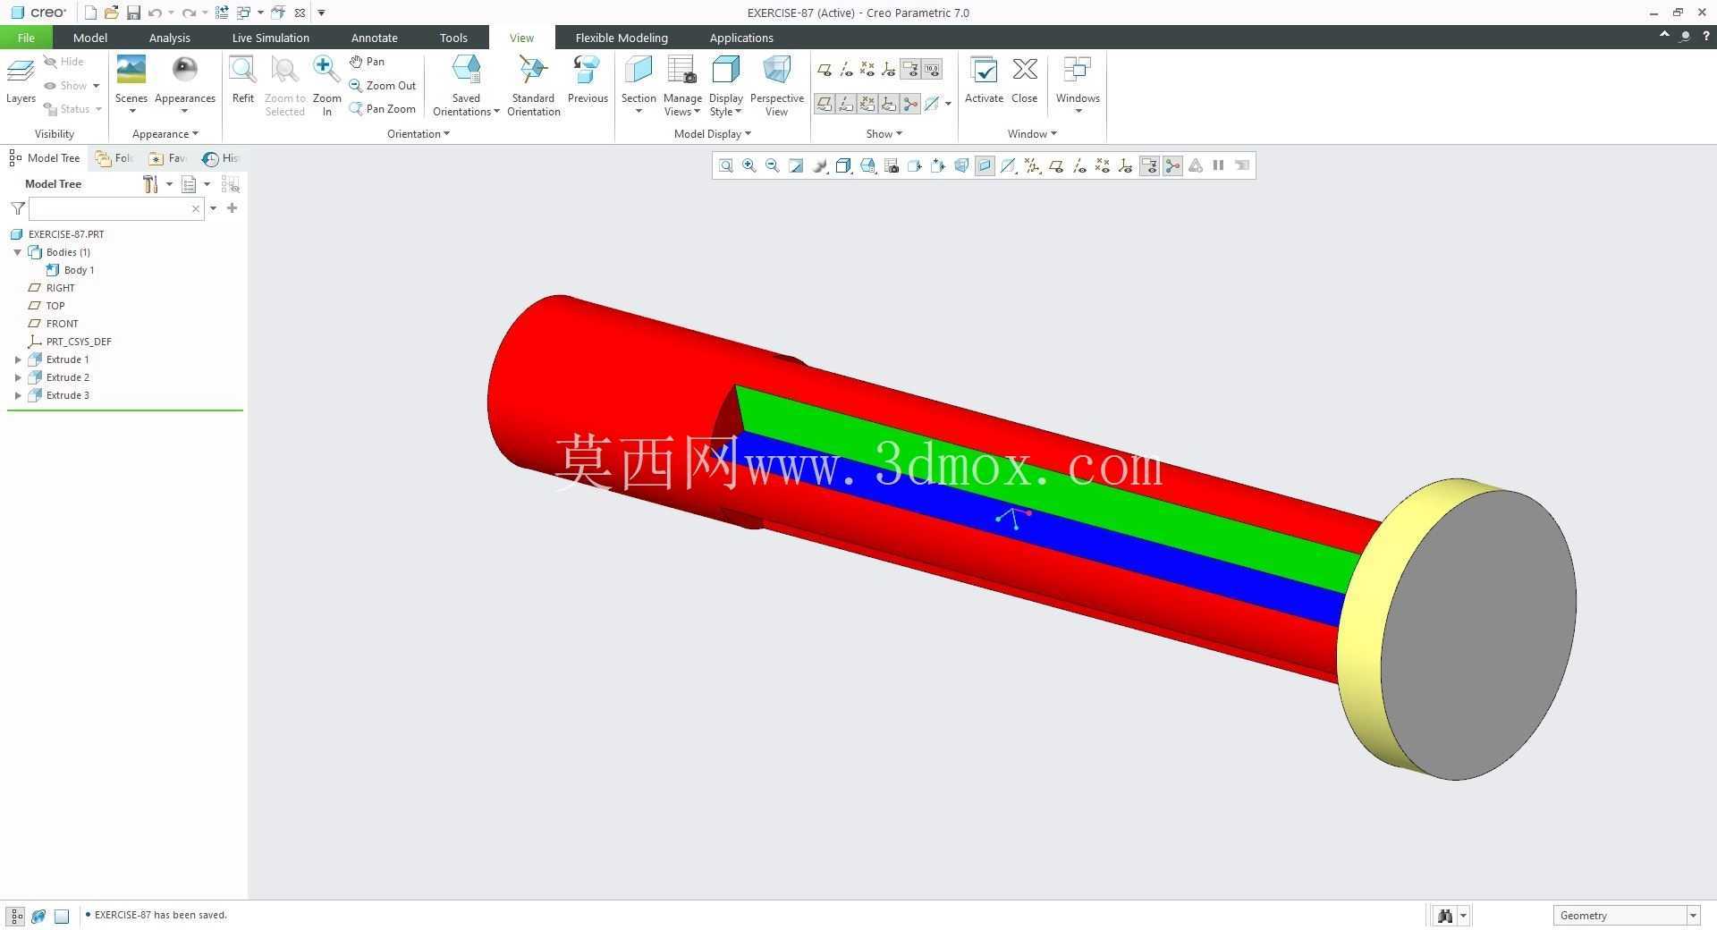Click the Regenerate icon in quick access
This screenshot has width=1717, height=930.
pyautogui.click(x=222, y=13)
